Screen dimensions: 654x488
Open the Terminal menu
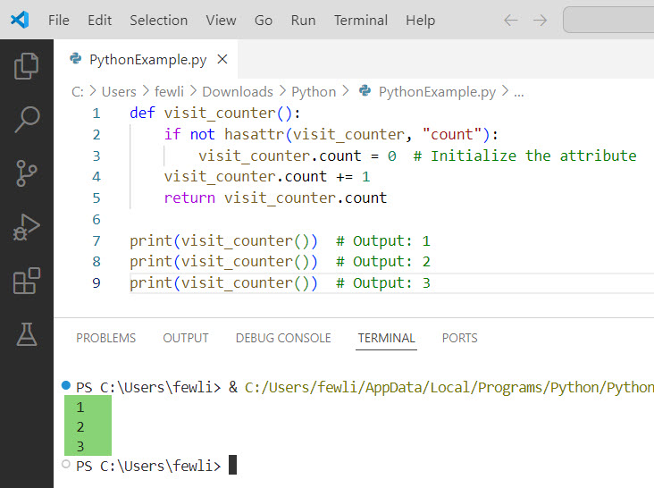point(361,20)
